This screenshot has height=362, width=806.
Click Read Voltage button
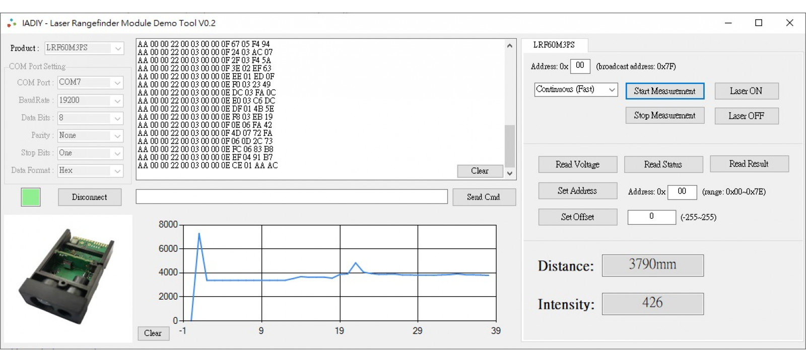pyautogui.click(x=577, y=164)
